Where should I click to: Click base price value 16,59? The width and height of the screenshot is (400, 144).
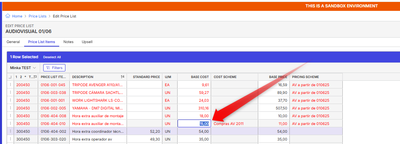(x=282, y=85)
